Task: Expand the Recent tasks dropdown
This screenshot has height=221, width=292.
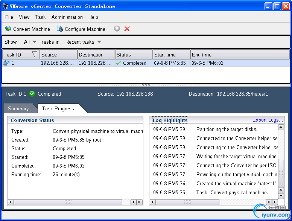Action: point(83,42)
